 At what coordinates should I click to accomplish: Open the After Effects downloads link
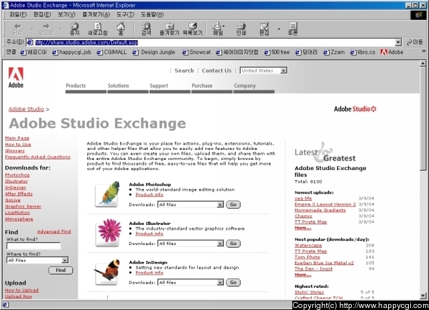(x=19, y=193)
